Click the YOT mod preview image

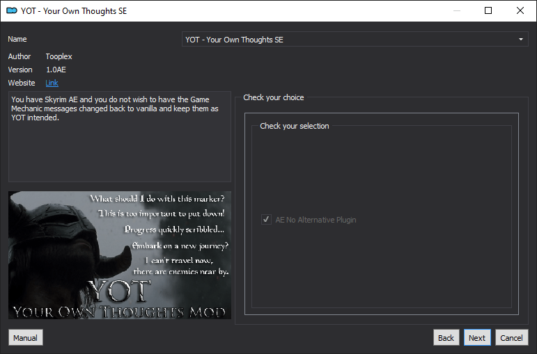[120, 255]
